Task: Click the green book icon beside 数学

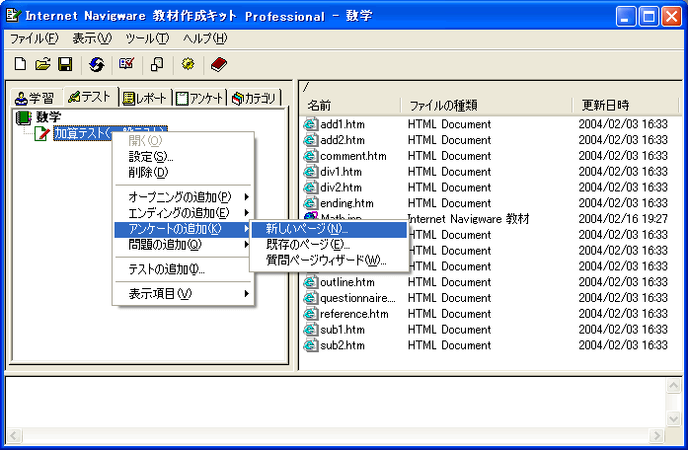Action: [x=24, y=117]
